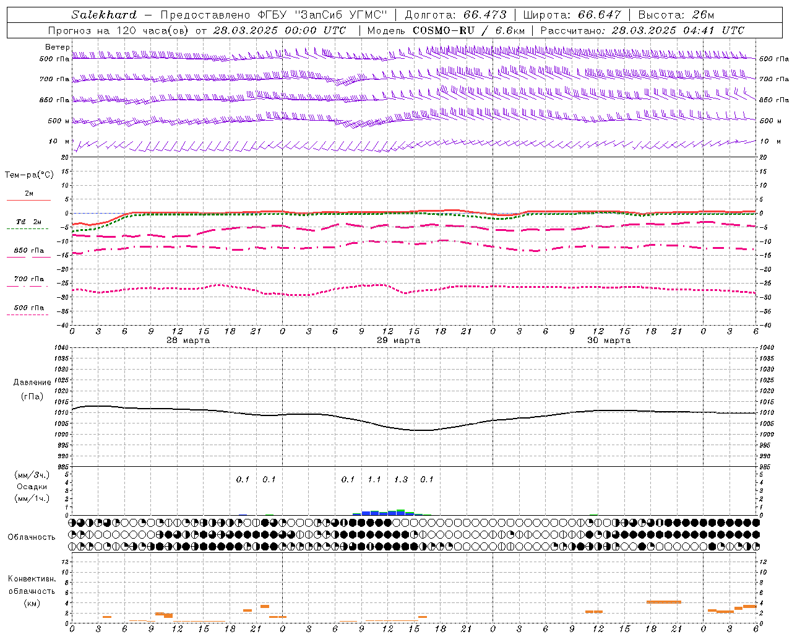The height and width of the screenshot is (634, 792).
Task: Click the '(мм/1ч.)' precipitation unit label
Action: pos(32,498)
